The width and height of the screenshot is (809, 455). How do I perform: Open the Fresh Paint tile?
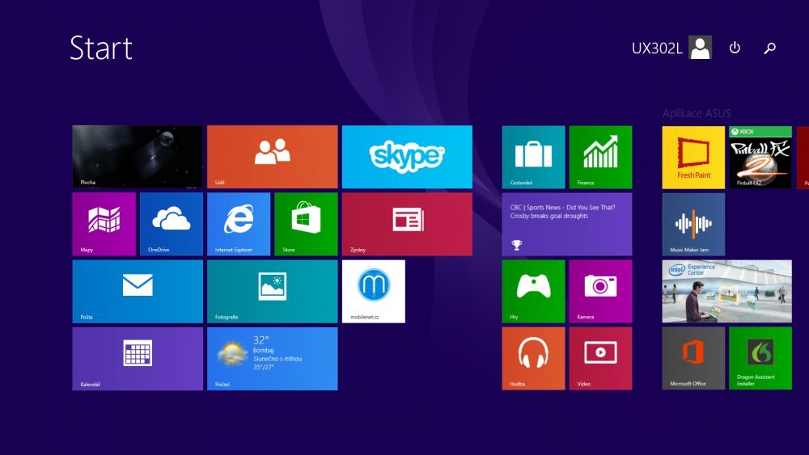[x=693, y=157]
